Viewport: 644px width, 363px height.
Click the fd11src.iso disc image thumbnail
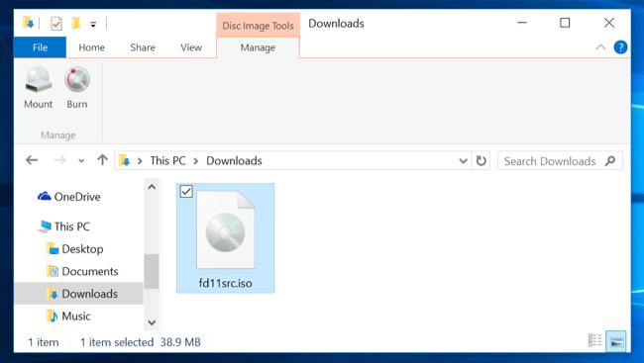click(226, 229)
